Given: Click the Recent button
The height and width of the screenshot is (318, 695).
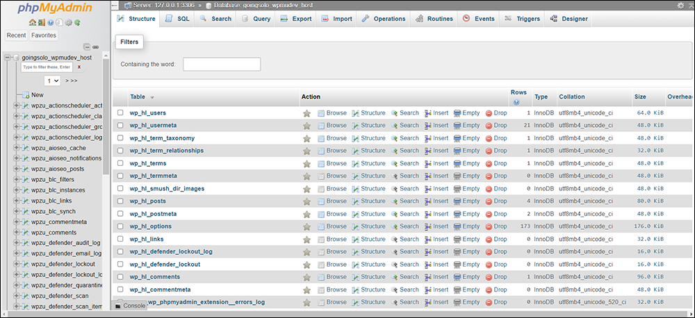Looking at the screenshot, I should tap(17, 35).
